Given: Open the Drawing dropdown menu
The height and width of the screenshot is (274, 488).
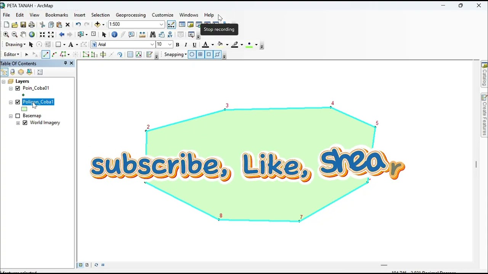Looking at the screenshot, I should (x=15, y=45).
